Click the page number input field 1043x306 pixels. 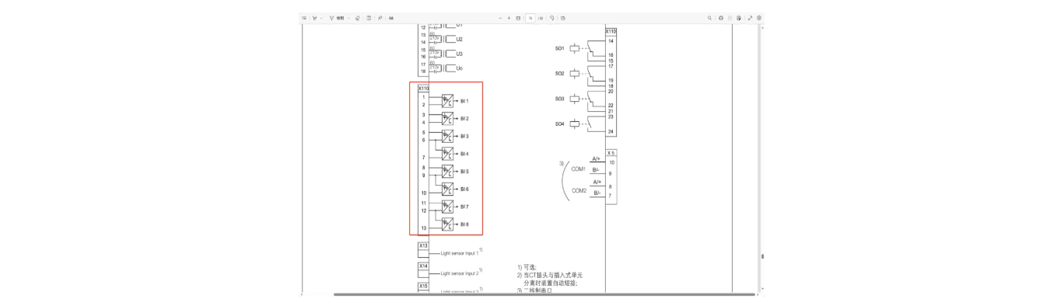pyautogui.click(x=530, y=18)
